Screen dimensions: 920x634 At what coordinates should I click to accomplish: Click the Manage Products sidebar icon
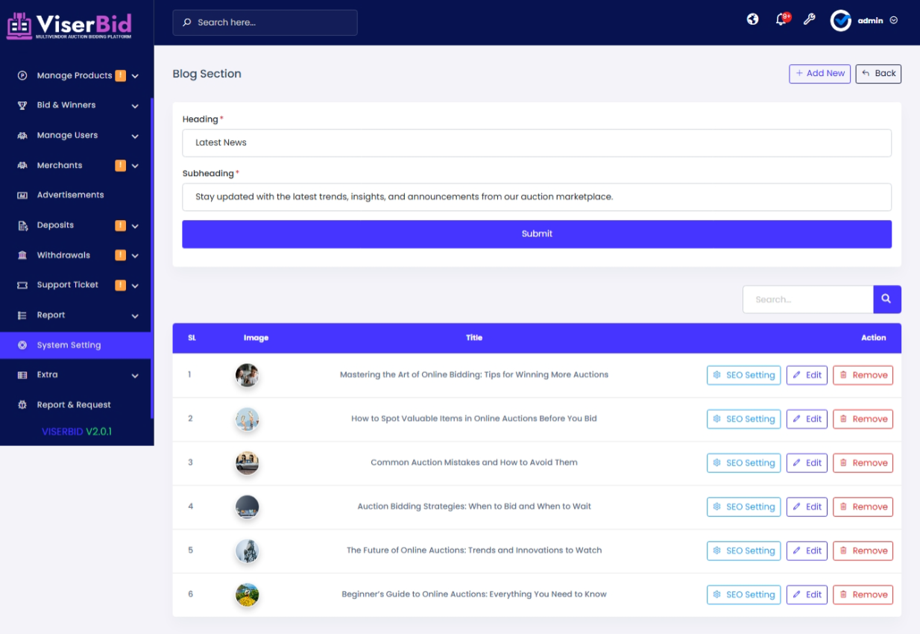(22, 75)
